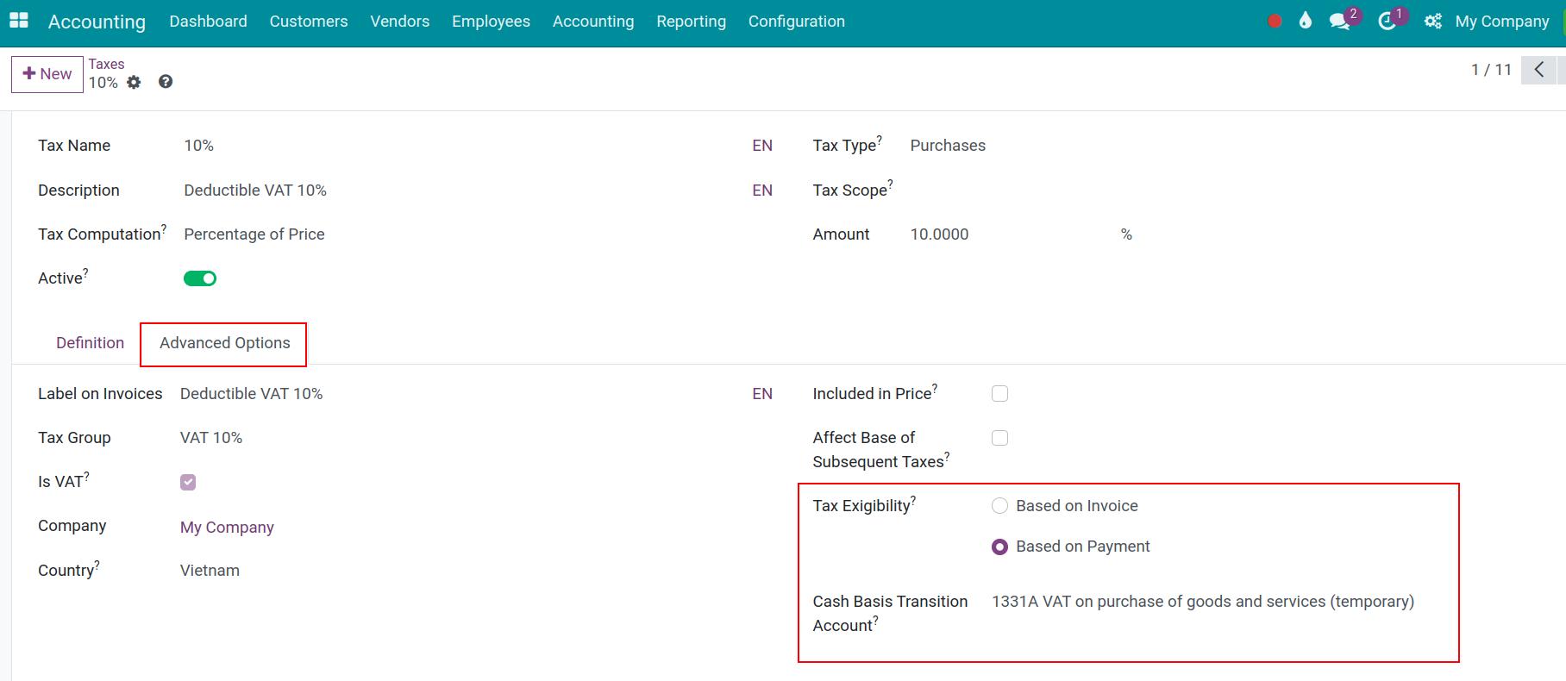Switch to the Definition tab
This screenshot has height=681, width=1566.
click(90, 343)
